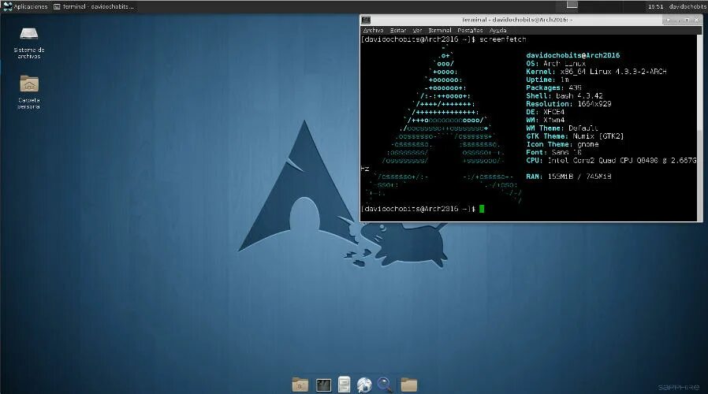Open the Ver menu in the terminal
This screenshot has height=394, width=708.
click(x=417, y=30)
